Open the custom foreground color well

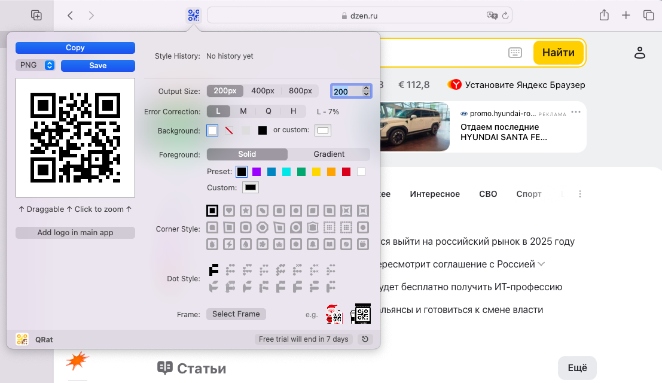click(251, 187)
